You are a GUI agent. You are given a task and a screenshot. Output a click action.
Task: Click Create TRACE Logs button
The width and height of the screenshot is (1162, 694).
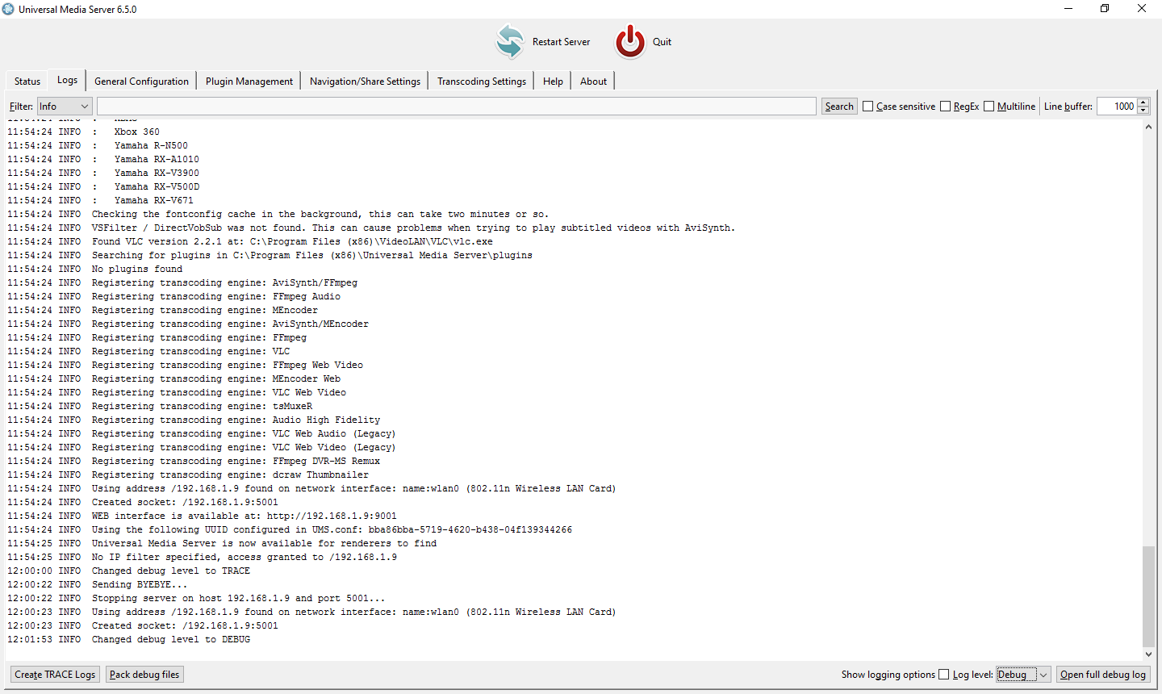[x=55, y=675]
